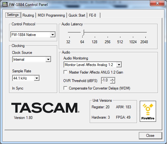Open the MIDI Programming tab
167x144 pixels.
tap(51, 15)
